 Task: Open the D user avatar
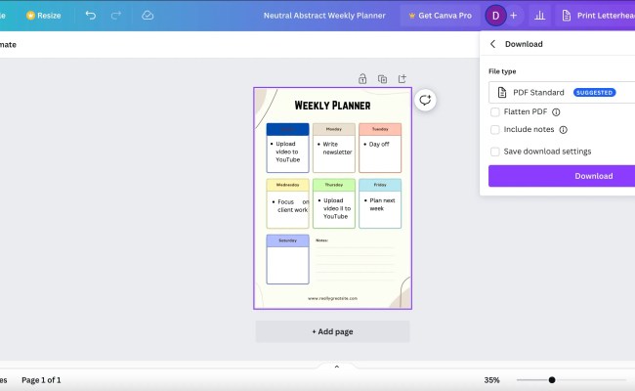coord(495,16)
